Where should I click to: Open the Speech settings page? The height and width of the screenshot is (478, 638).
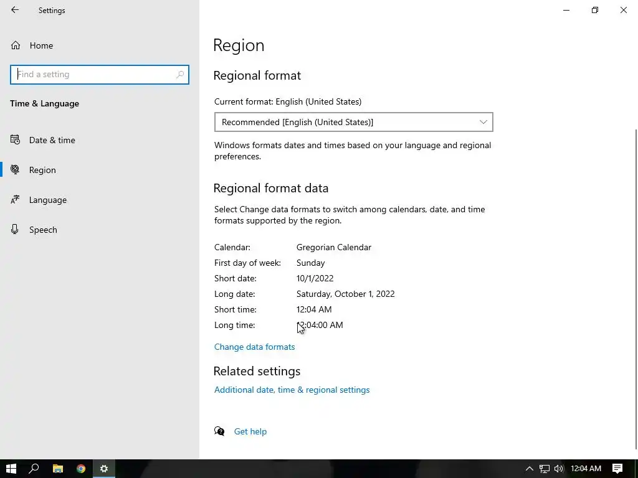click(43, 230)
